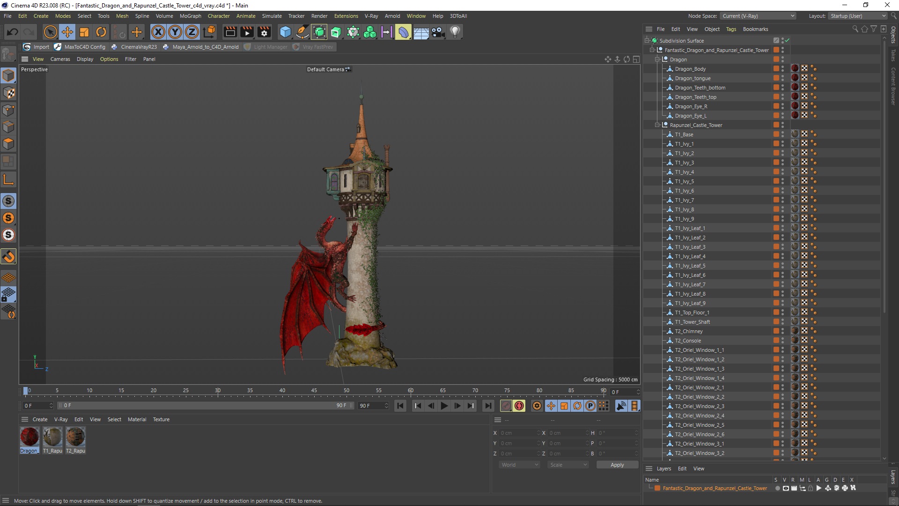Toggle visibility dots for Dragon_Body
This screenshot has width=899, height=506.
pyautogui.click(x=783, y=69)
